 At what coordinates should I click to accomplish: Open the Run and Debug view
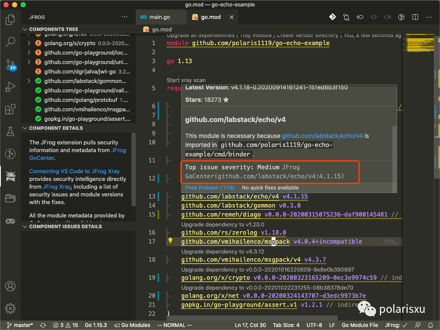tap(10, 87)
